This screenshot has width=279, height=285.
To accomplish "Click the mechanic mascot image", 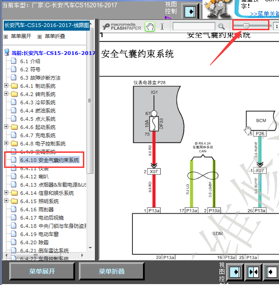I will [217, 9].
